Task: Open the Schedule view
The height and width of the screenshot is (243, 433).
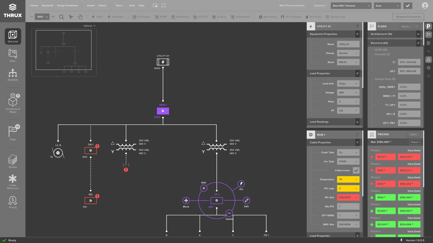Action: coord(13,75)
